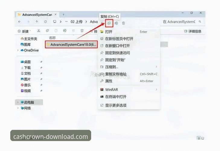
Task: Click the Delete trash icon in the context menu
Action: coord(123,23)
